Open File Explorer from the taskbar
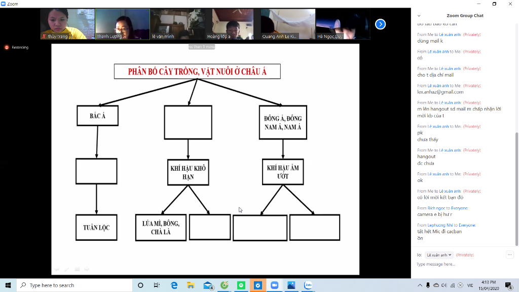The width and height of the screenshot is (519, 292). [191, 285]
